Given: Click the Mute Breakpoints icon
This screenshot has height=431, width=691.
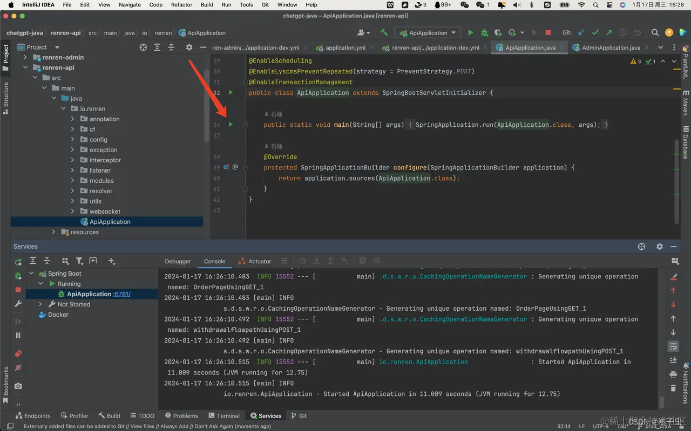Looking at the screenshot, I should click(x=18, y=368).
